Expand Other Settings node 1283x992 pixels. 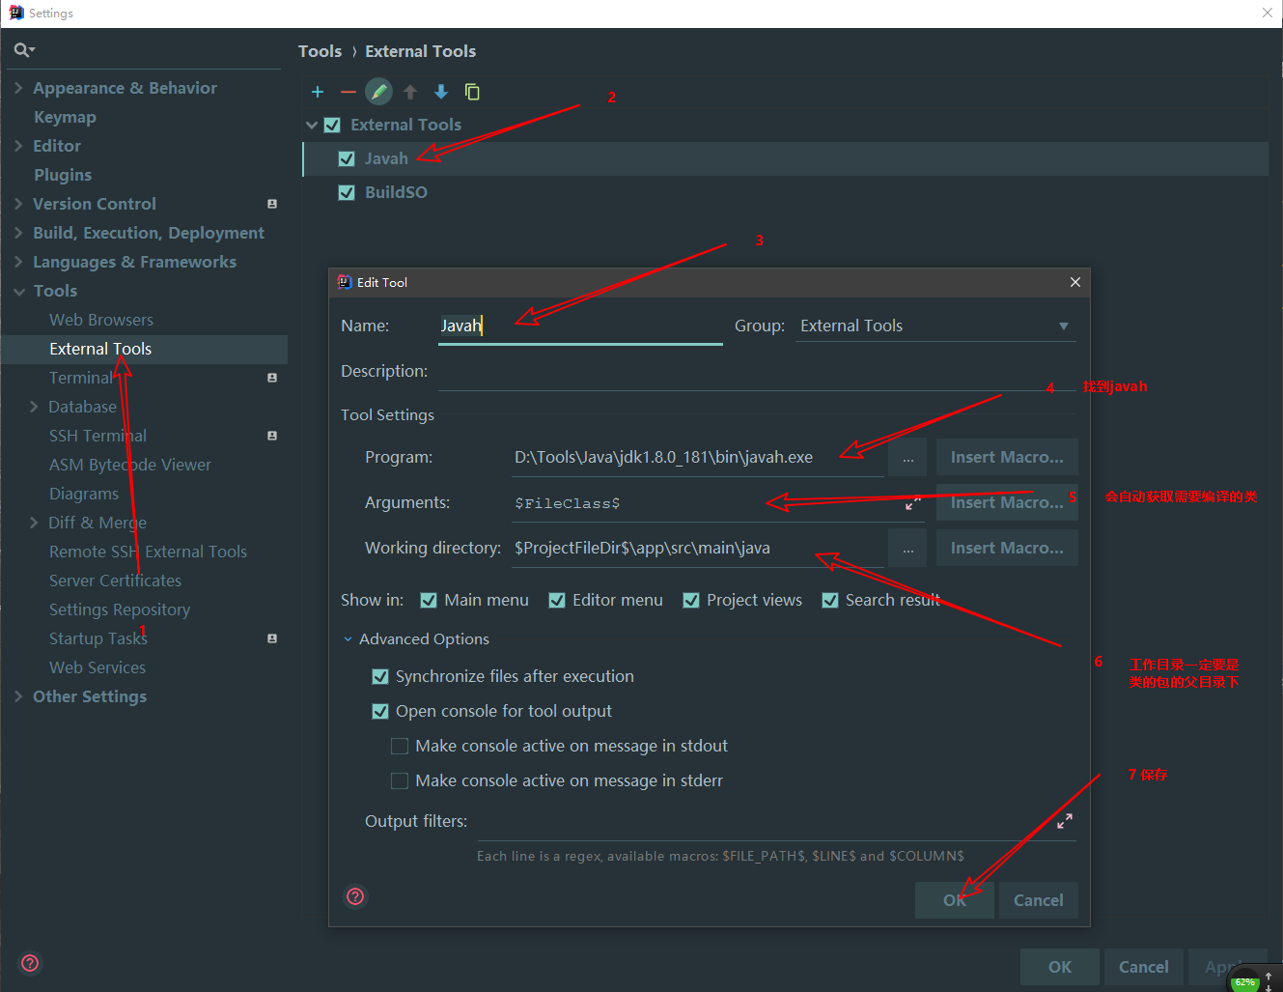tap(18, 696)
